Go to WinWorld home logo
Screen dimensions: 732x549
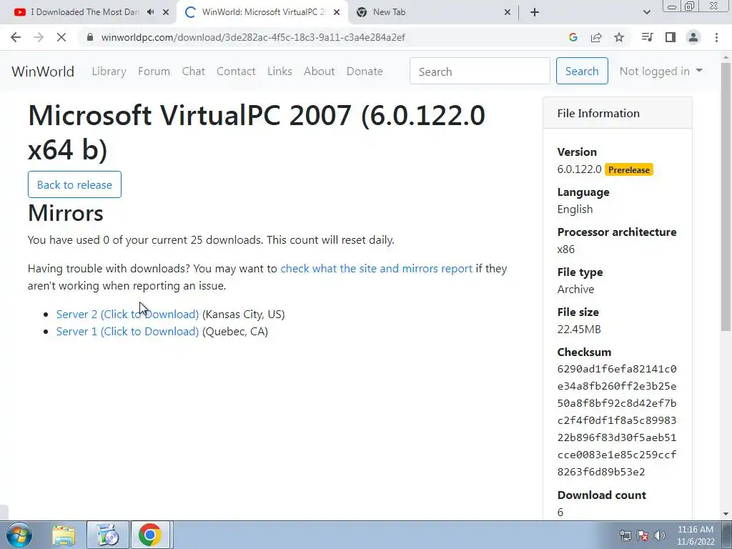[43, 71]
